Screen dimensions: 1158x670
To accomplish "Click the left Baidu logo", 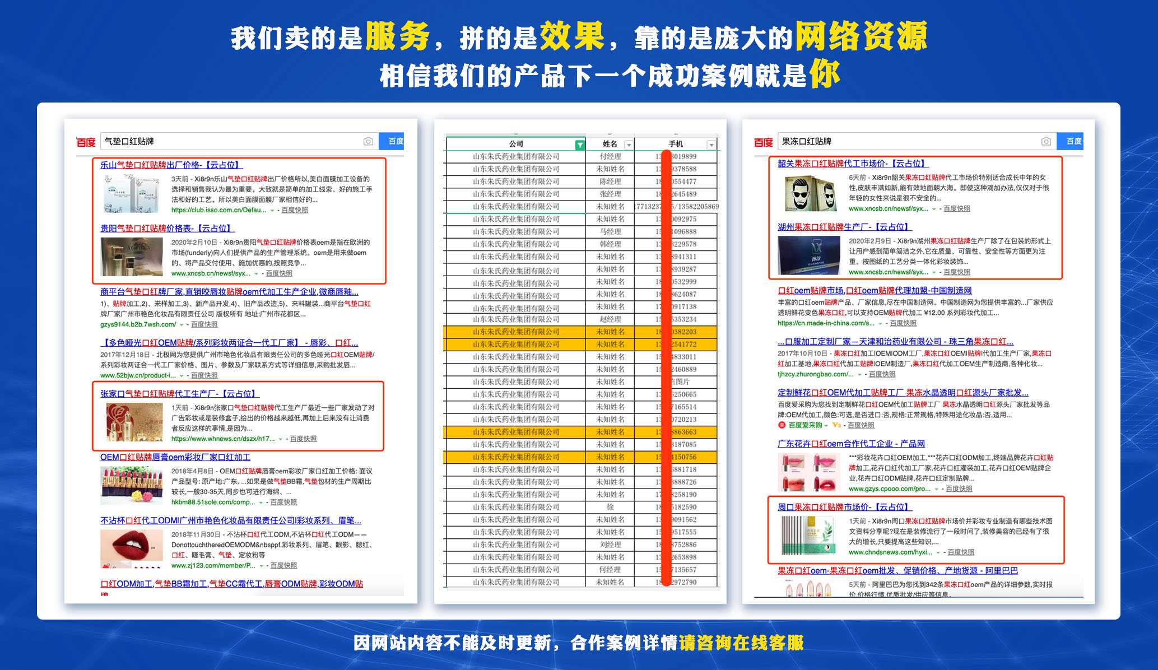I will (x=86, y=142).
